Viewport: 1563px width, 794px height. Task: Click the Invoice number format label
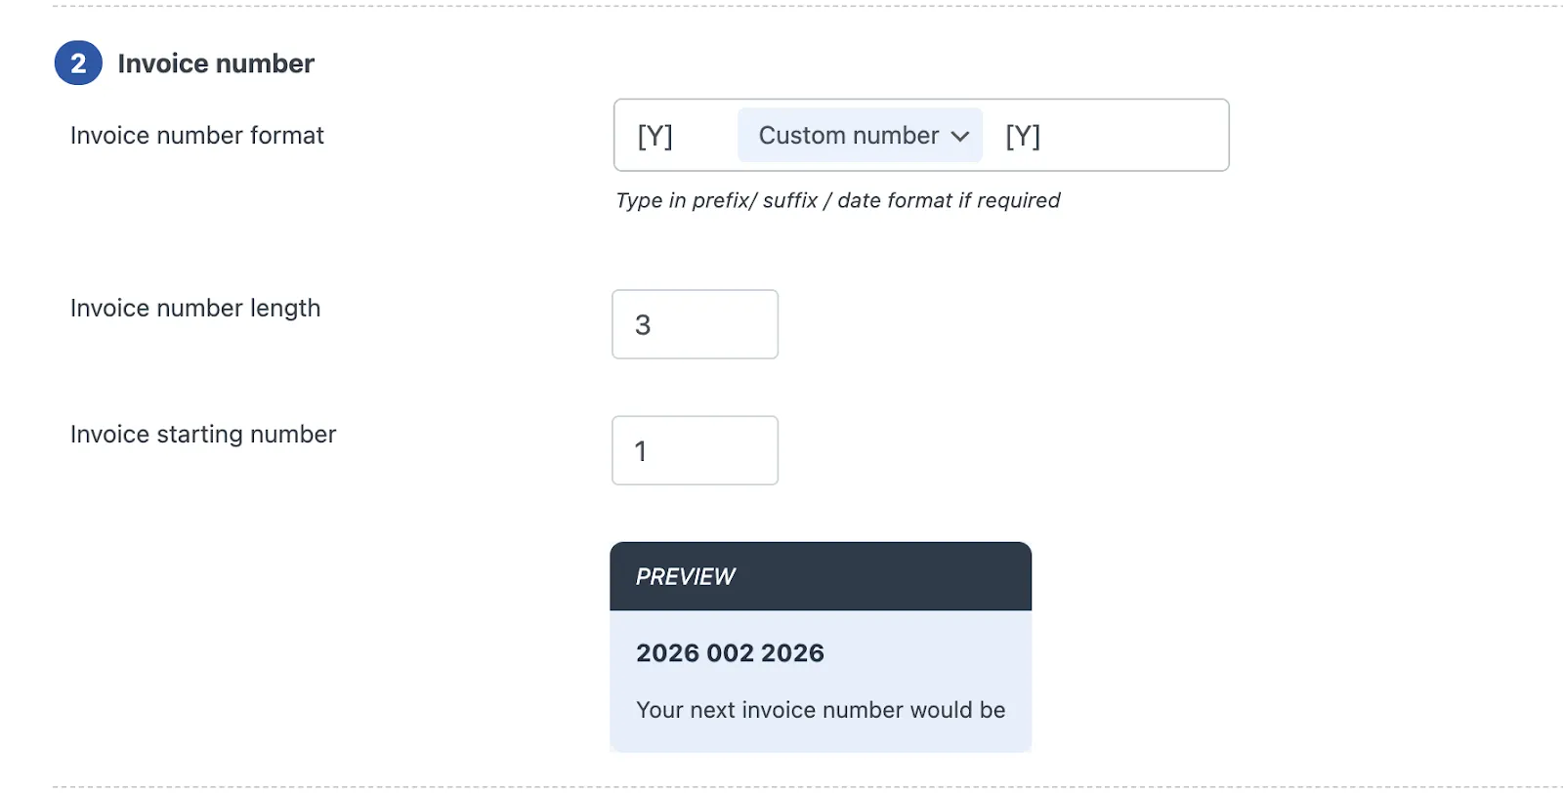pos(195,136)
